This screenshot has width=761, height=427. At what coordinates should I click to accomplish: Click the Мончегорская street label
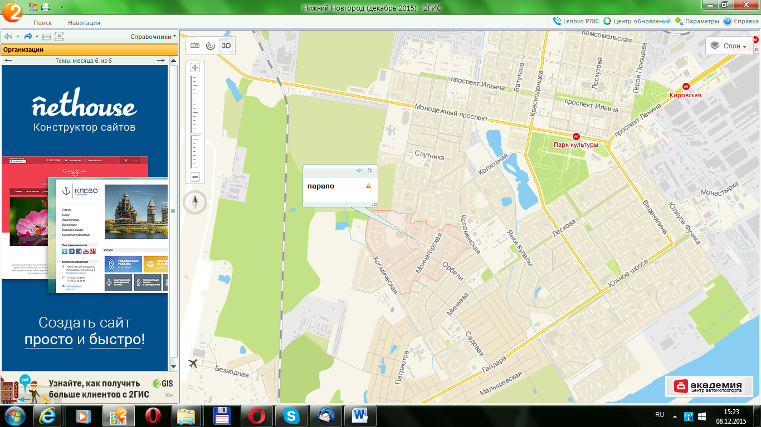[x=428, y=254]
